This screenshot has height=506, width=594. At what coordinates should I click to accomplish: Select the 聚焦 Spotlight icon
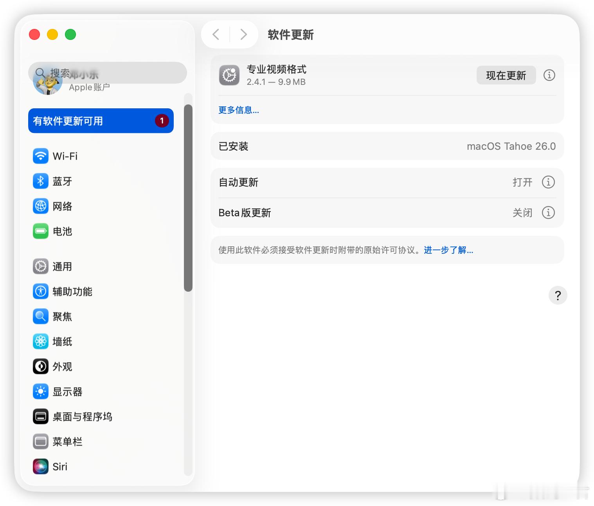[41, 316]
